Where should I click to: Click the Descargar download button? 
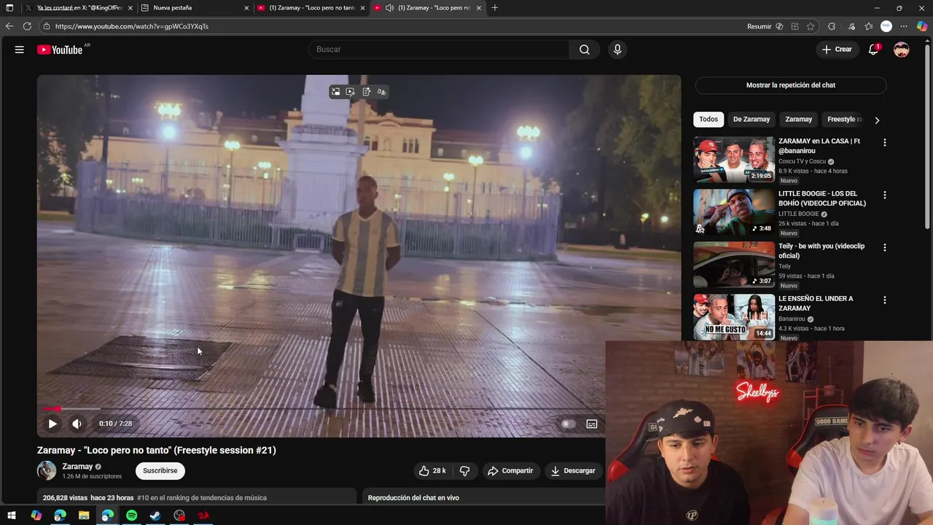[572, 471]
